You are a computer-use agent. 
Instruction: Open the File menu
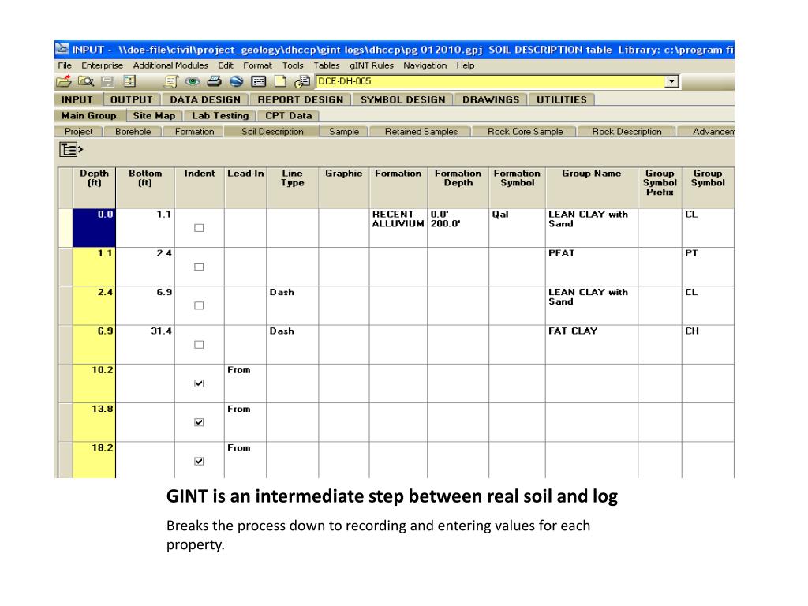pos(65,65)
